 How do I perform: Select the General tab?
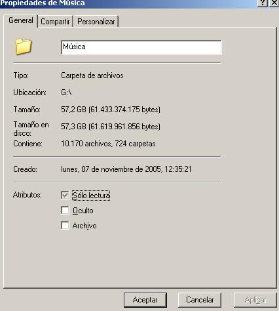(x=21, y=20)
